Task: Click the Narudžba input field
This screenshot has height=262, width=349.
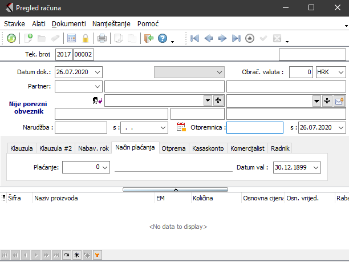Action: (x=81, y=127)
